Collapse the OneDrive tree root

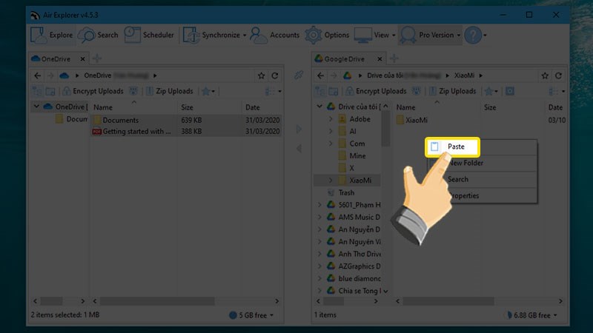[36, 107]
